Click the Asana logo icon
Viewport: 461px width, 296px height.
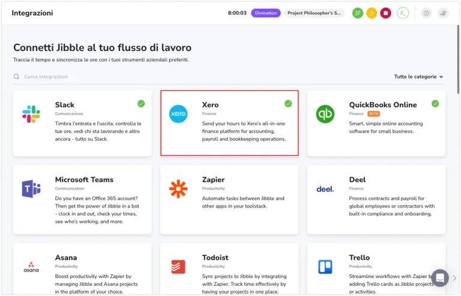(x=31, y=267)
